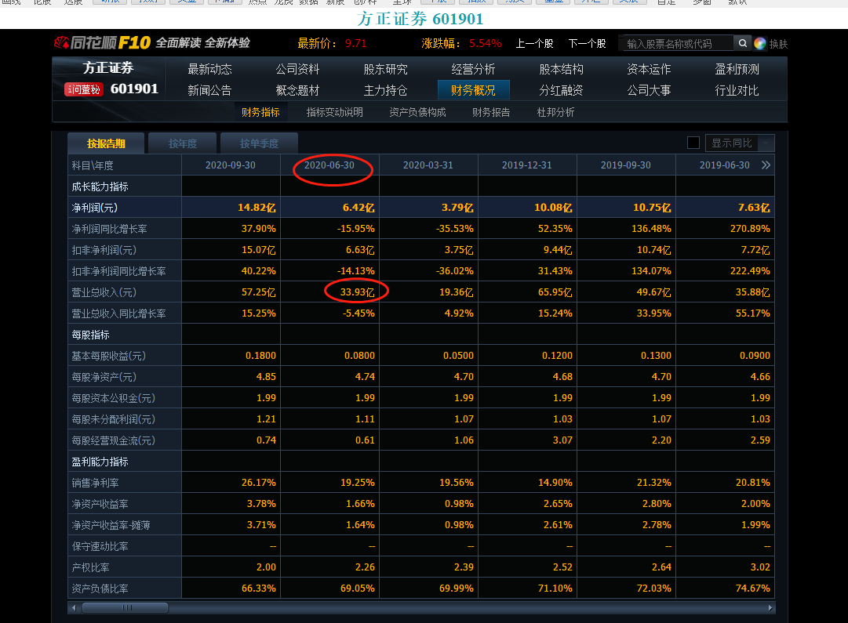Click the 2020-03-31 column header
Viewport: 848px width, 623px height.
coord(428,165)
